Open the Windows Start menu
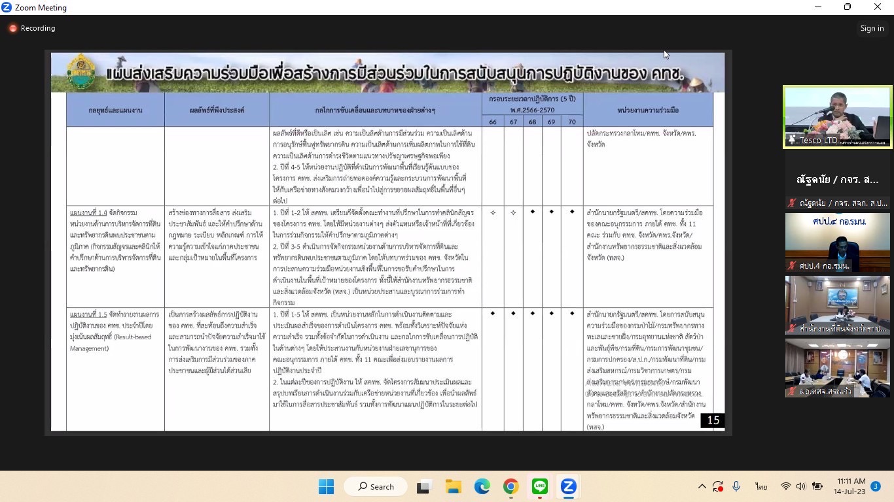The width and height of the screenshot is (894, 502). (326, 486)
